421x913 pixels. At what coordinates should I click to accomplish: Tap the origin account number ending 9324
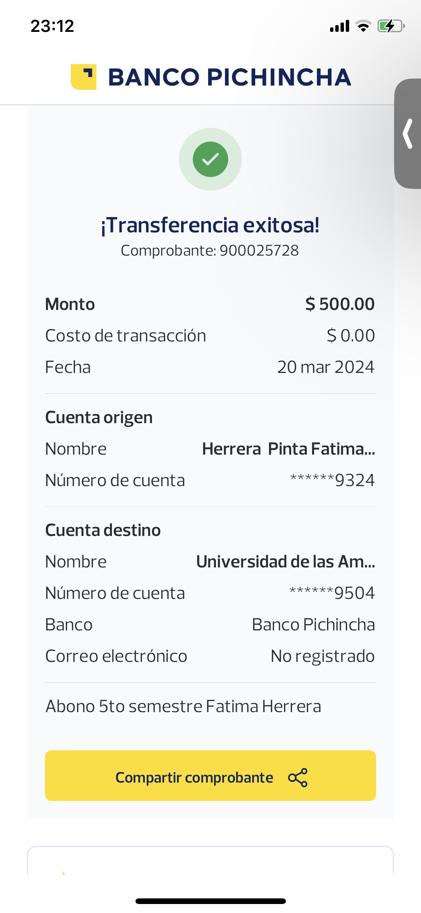(332, 480)
